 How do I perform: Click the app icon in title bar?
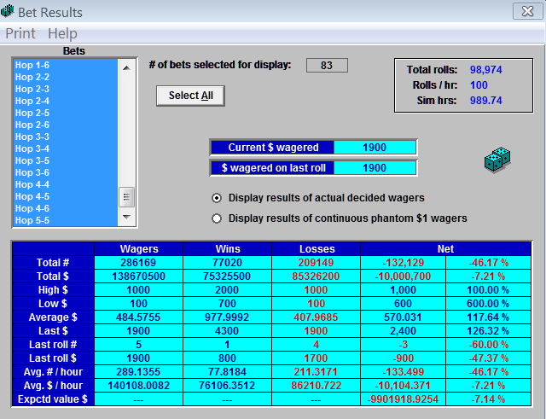point(8,11)
